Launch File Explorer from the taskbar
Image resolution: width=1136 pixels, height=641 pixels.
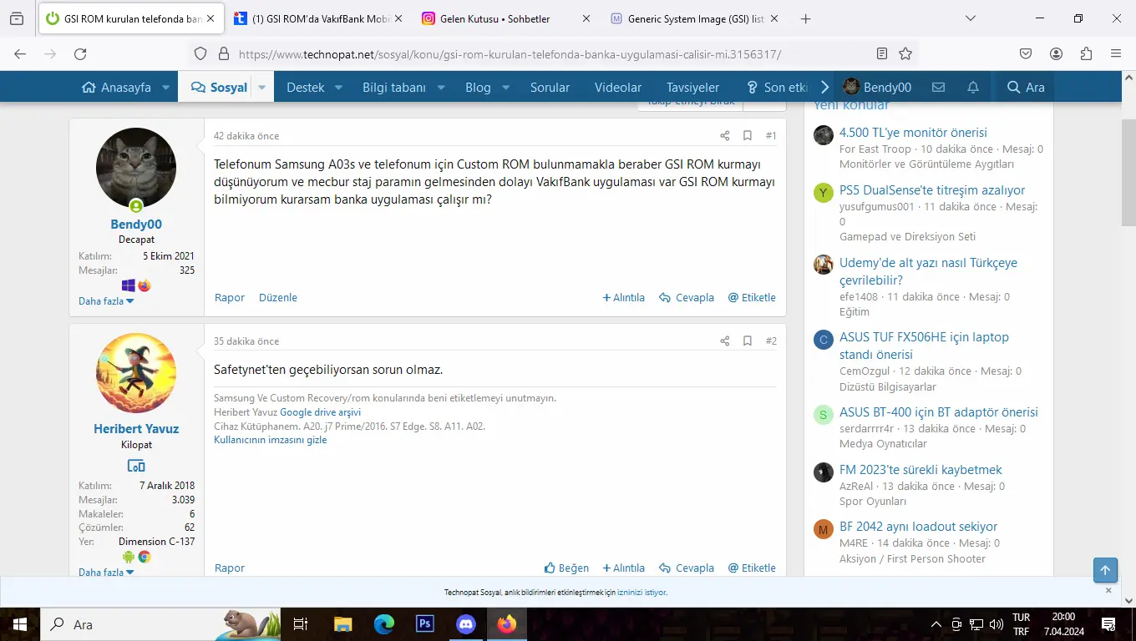click(x=342, y=624)
